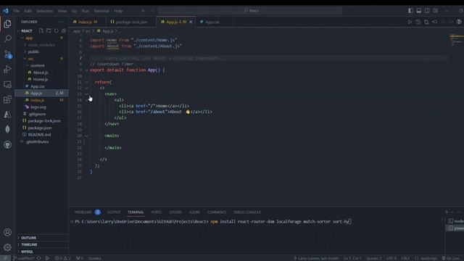Switch to the App.css editor tab
The image size is (464, 261).
pos(214,22)
